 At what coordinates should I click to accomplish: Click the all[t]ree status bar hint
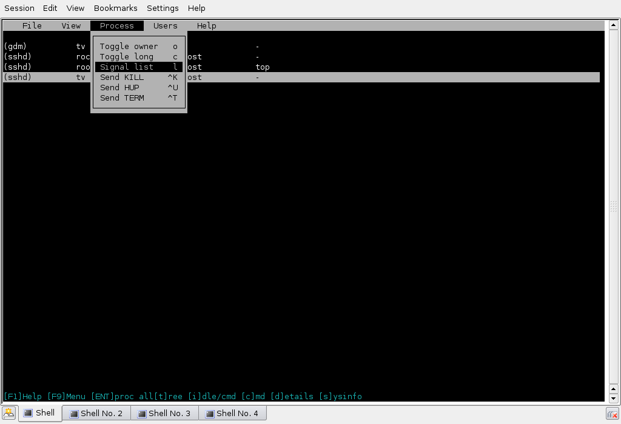click(161, 396)
